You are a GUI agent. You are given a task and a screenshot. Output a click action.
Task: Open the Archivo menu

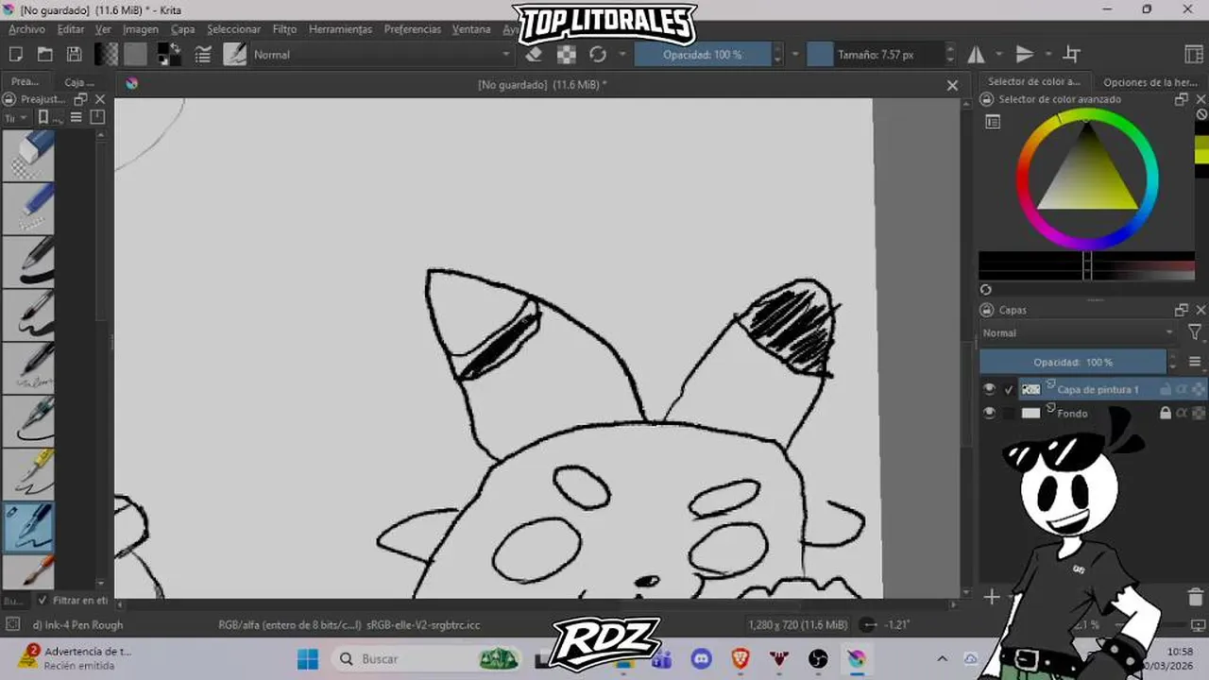pos(26,29)
